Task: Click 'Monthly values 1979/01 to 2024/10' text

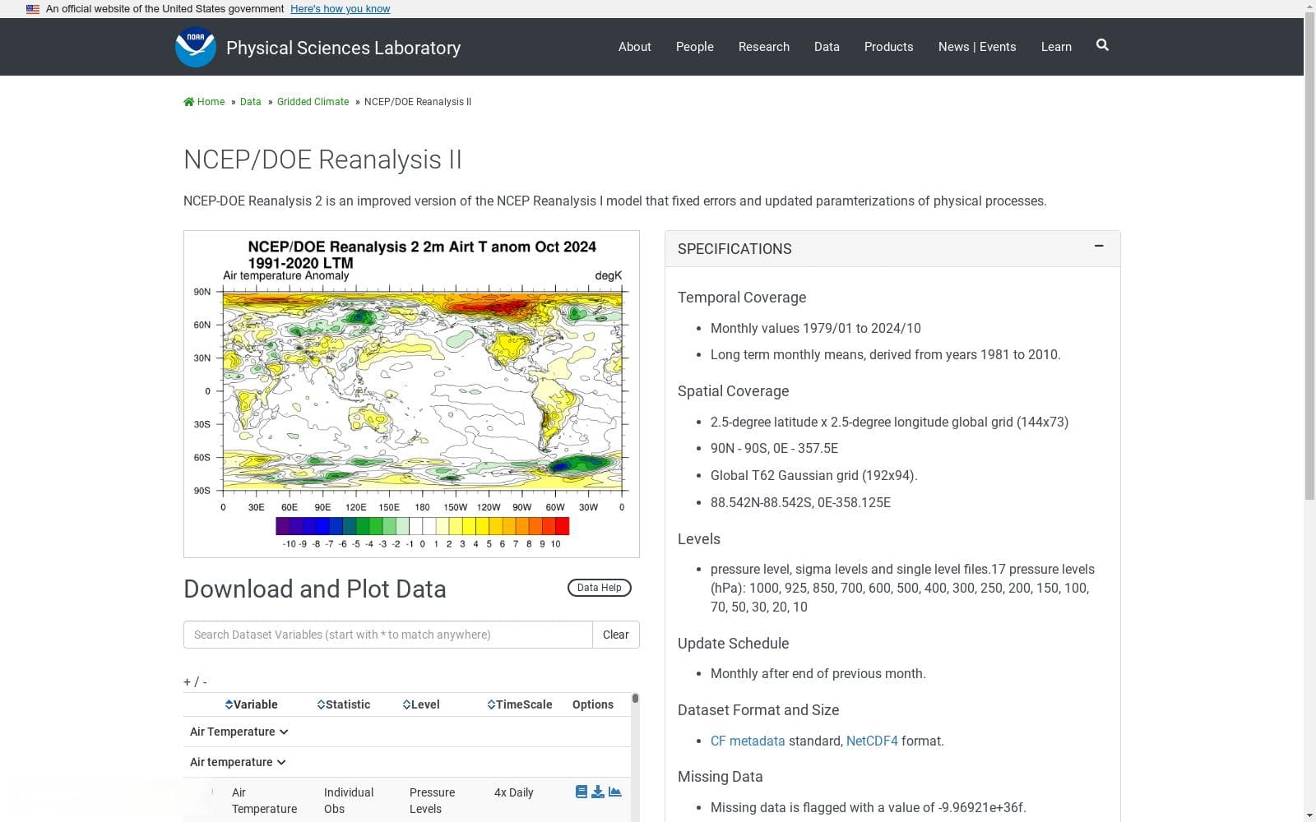Action: coord(816,328)
